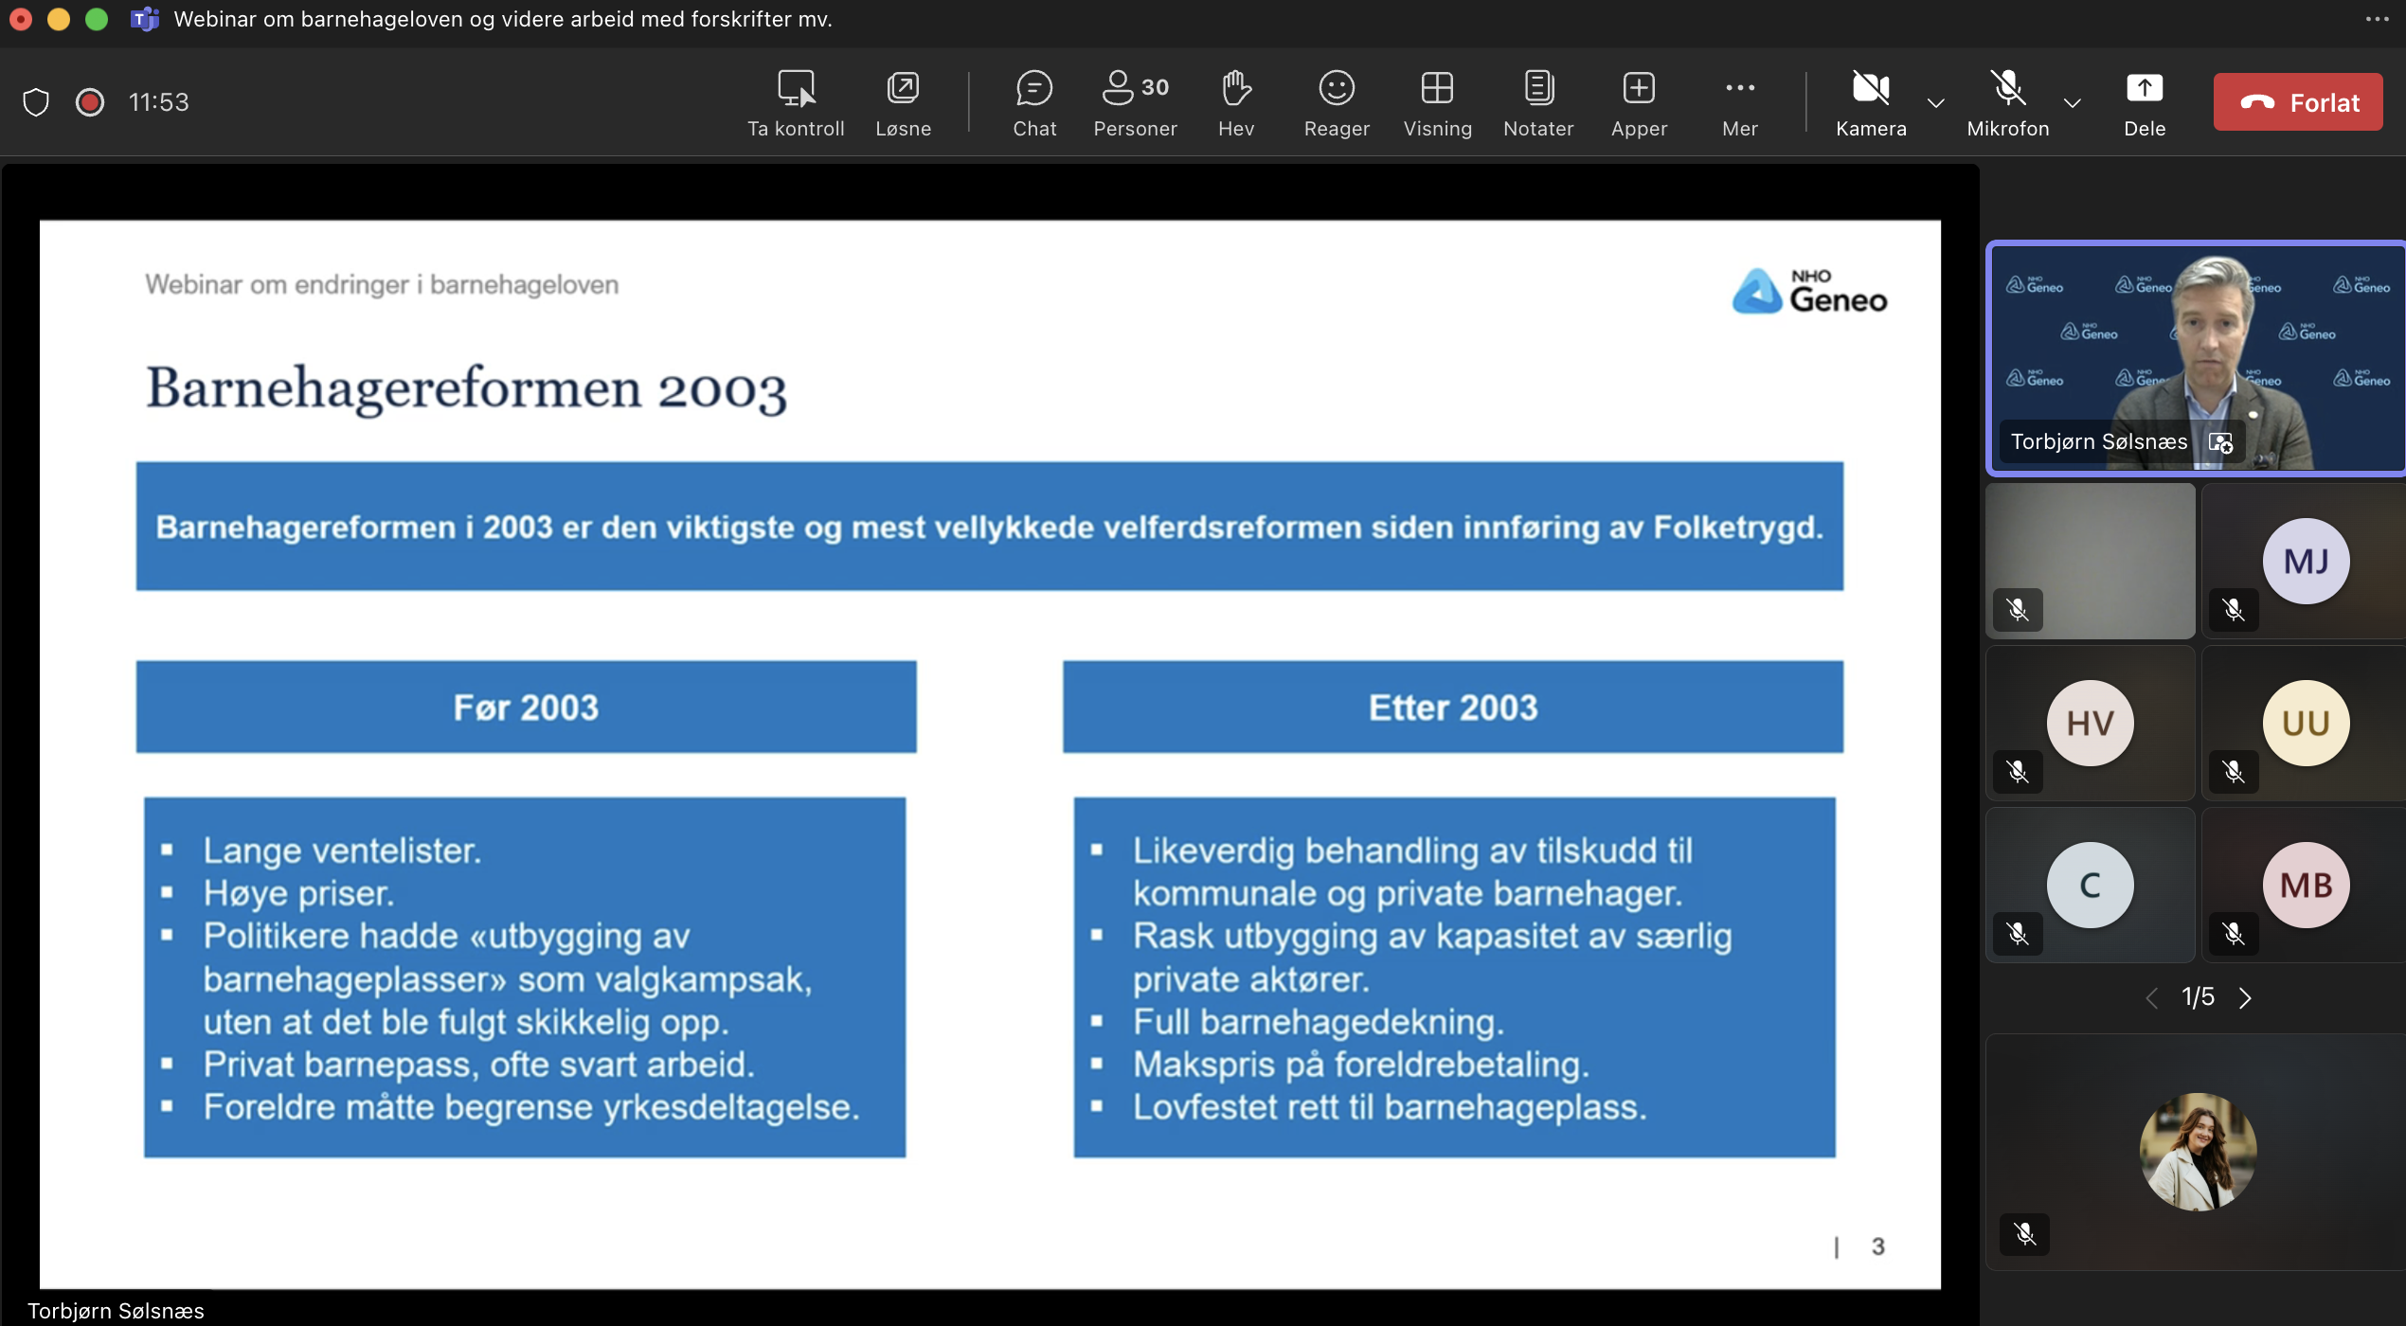The image size is (2406, 1326).
Task: Turn on the Kamera
Action: pos(1870,102)
